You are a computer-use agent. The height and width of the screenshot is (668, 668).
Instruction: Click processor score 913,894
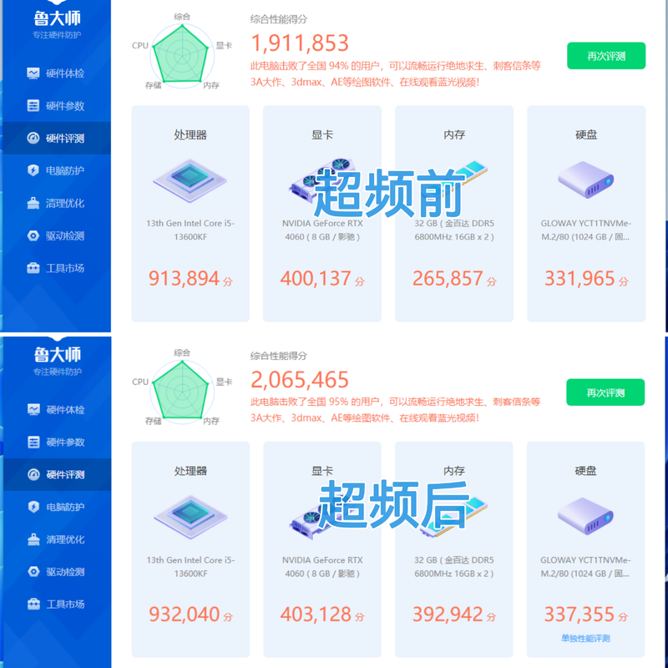tap(184, 279)
